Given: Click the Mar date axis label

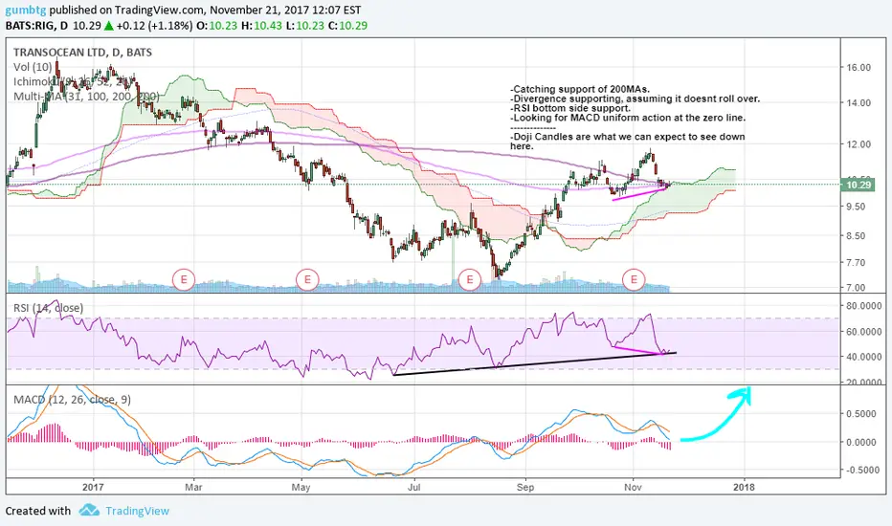Looking at the screenshot, I should click(194, 487).
